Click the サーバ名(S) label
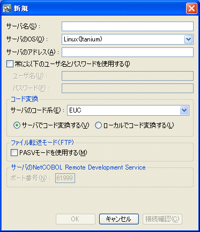Screen dimensions: 200x232 point(23,26)
